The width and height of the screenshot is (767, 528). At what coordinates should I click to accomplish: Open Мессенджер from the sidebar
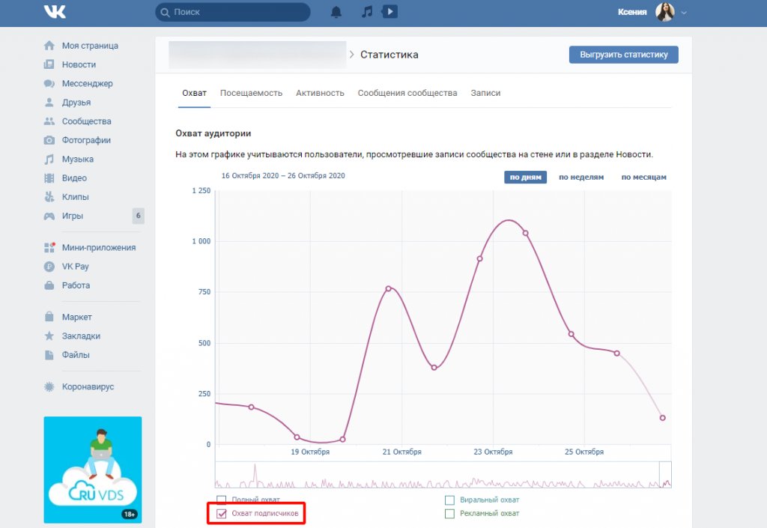(x=87, y=83)
